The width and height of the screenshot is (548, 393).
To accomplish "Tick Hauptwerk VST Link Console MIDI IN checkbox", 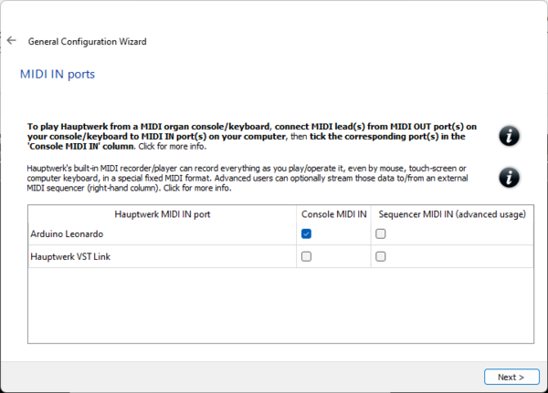I will click(x=306, y=256).
